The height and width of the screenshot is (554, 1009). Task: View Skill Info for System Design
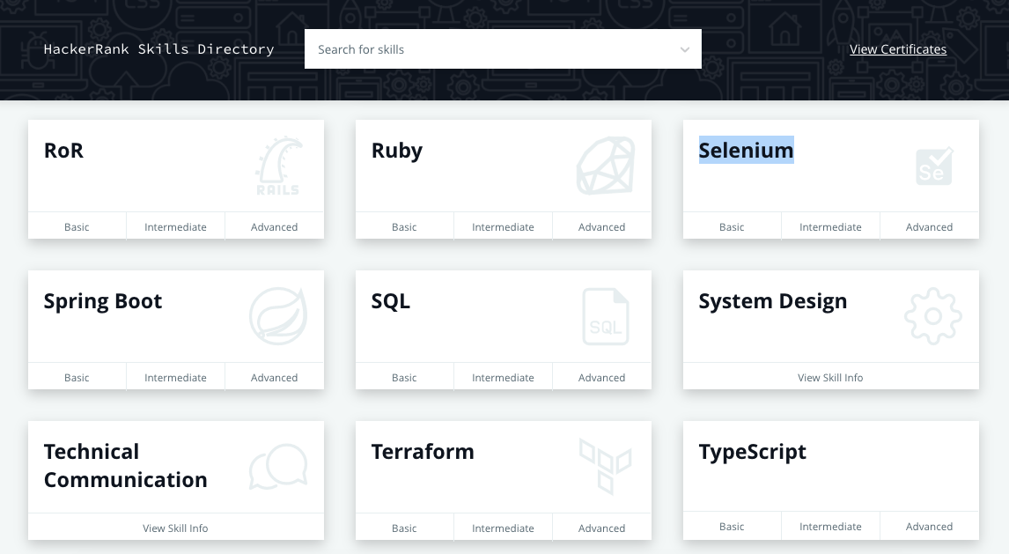click(x=831, y=377)
